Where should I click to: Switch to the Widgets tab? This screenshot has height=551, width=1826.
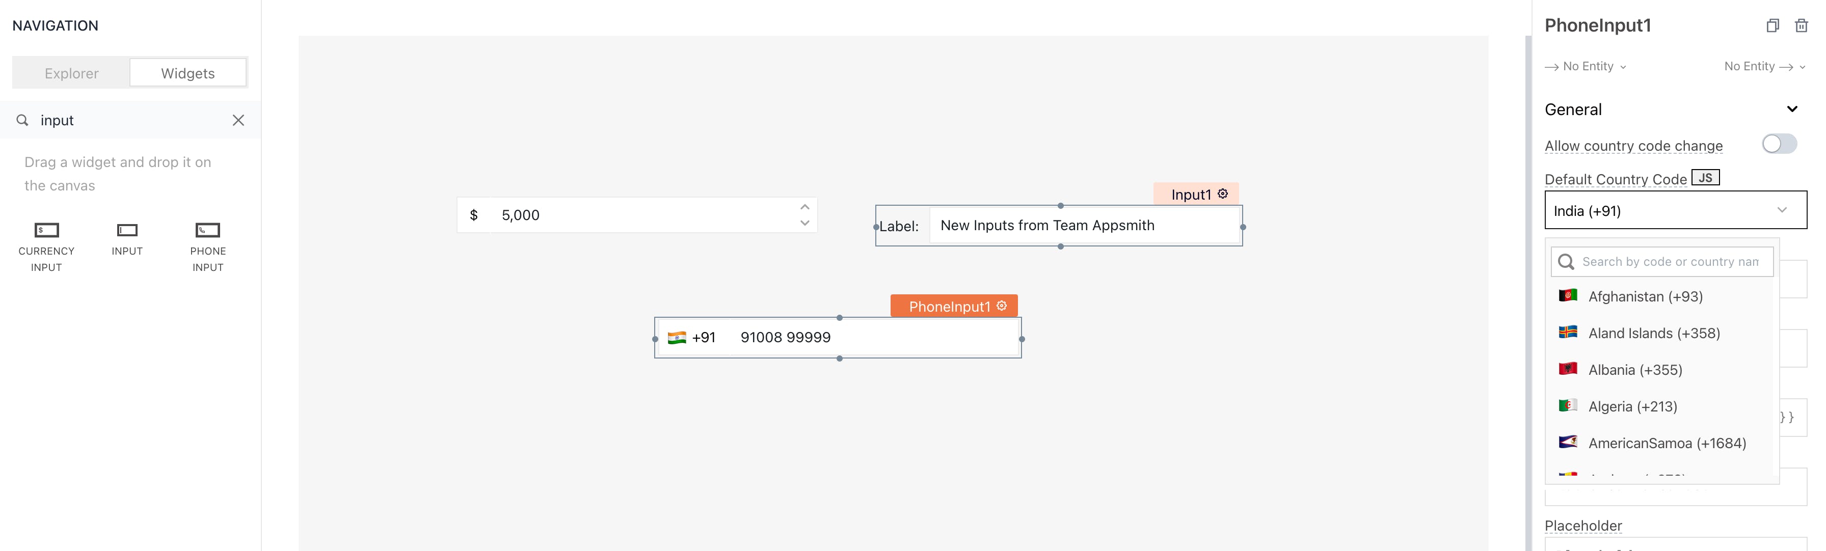188,73
